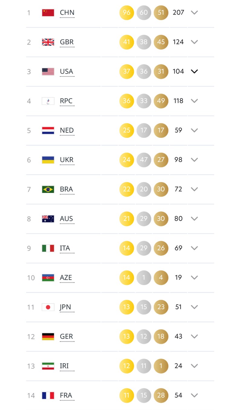Click RPC's bronze medal count 49

click(x=161, y=101)
